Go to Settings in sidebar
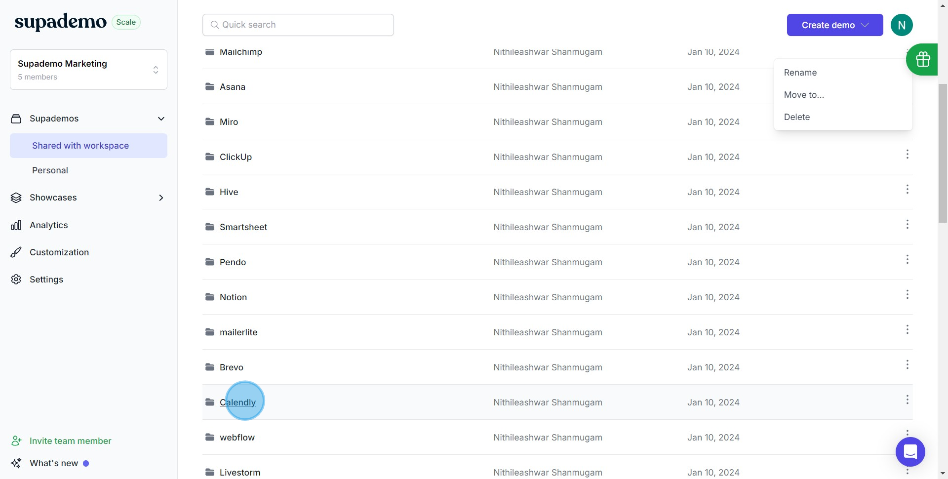This screenshot has height=479, width=948. (46, 279)
